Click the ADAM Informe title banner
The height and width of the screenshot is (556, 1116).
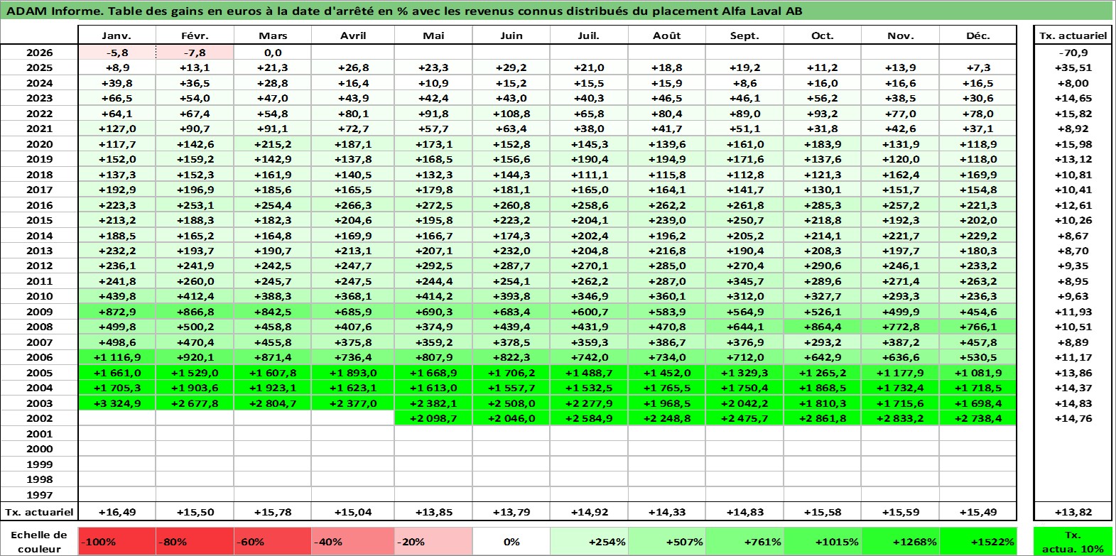point(556,11)
